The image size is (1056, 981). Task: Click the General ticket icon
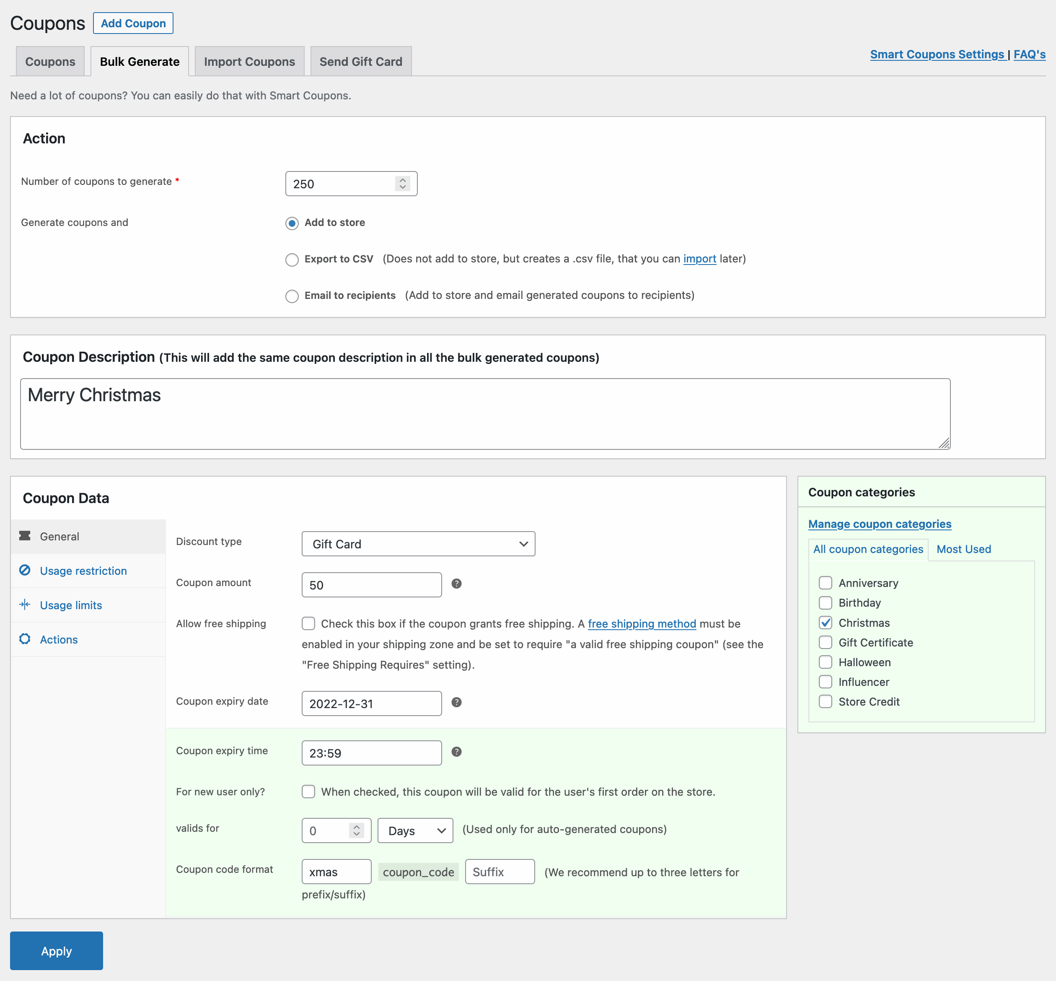[25, 536]
